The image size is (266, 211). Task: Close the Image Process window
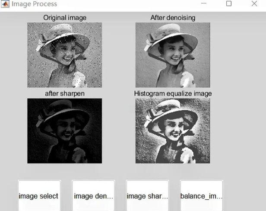254,3
